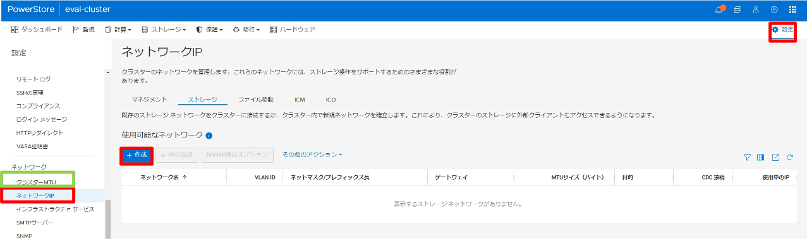Click IPの追加 button
The height and width of the screenshot is (239, 807).
pyautogui.click(x=178, y=155)
